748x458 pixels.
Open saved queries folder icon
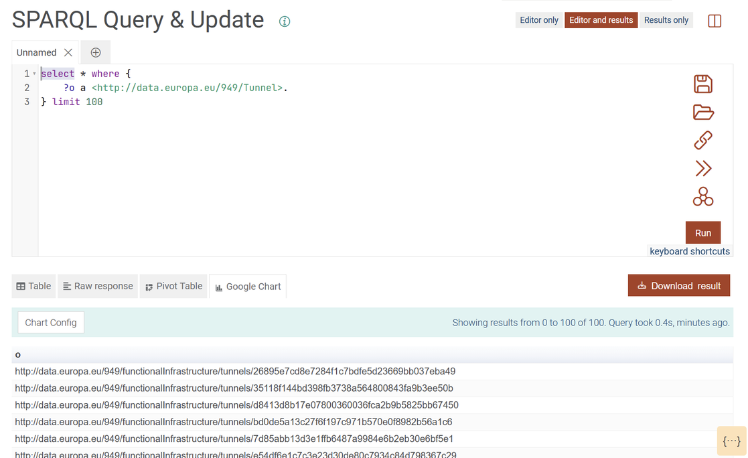(x=702, y=112)
